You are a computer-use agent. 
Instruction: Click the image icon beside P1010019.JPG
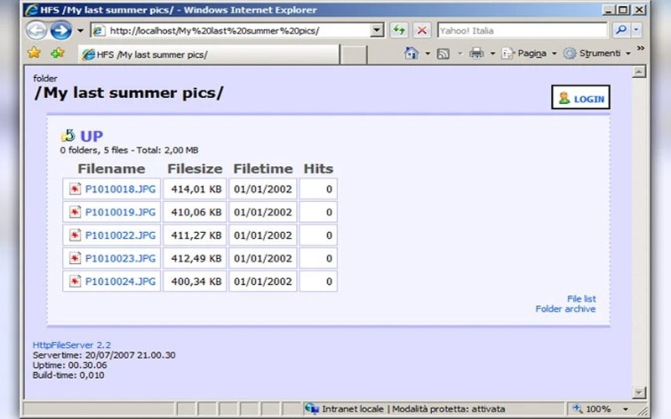(75, 212)
